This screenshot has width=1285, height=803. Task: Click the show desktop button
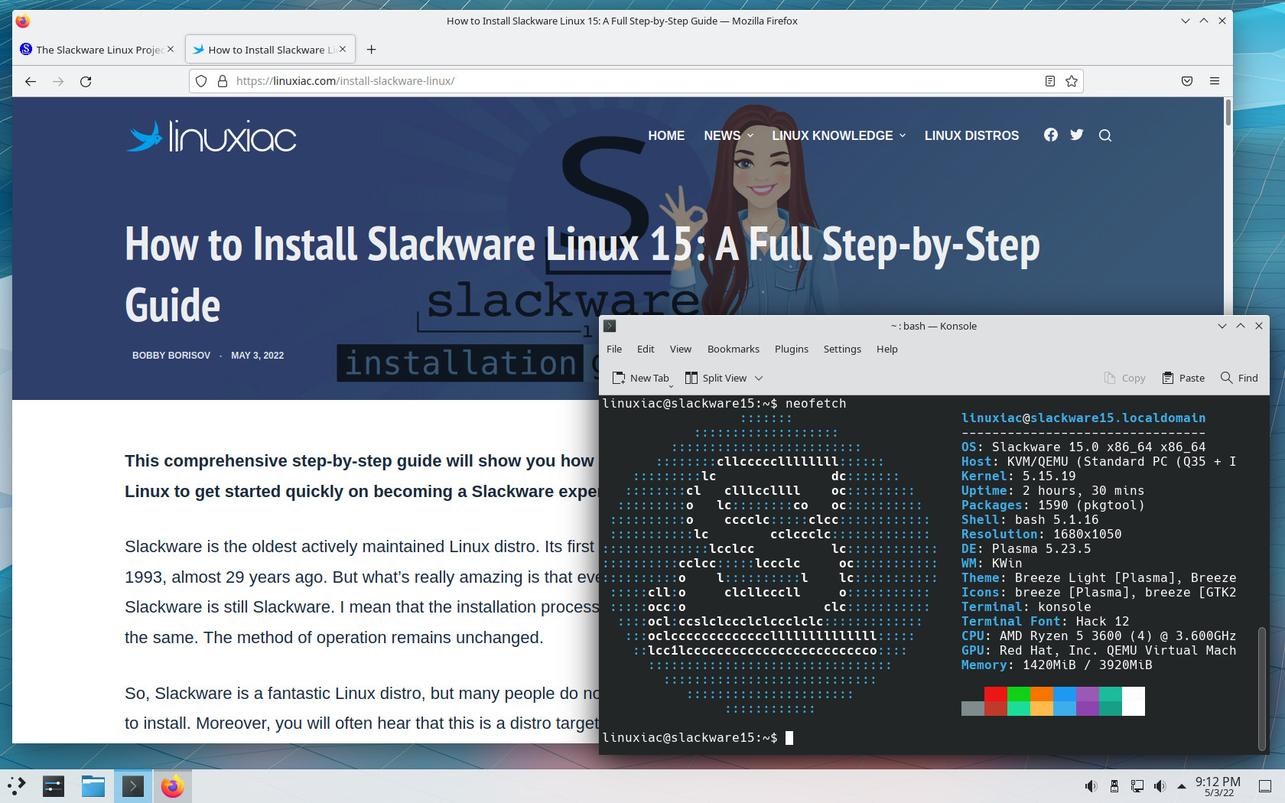[1265, 786]
